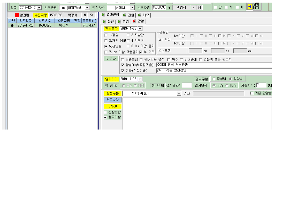The image size is (290, 205).
Task: Switch to the 진찰 tab
Action: tap(129, 15)
